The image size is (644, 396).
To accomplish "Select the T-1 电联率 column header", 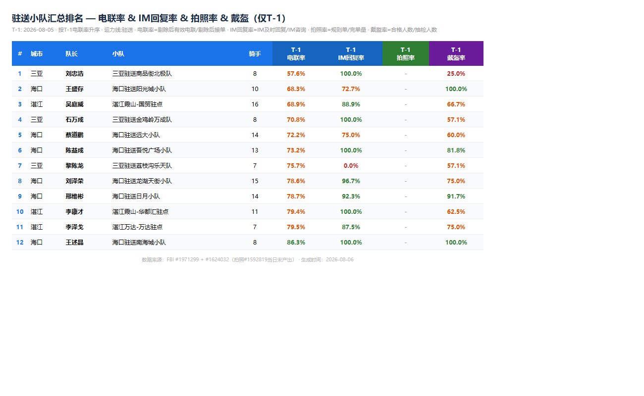I will click(296, 53).
